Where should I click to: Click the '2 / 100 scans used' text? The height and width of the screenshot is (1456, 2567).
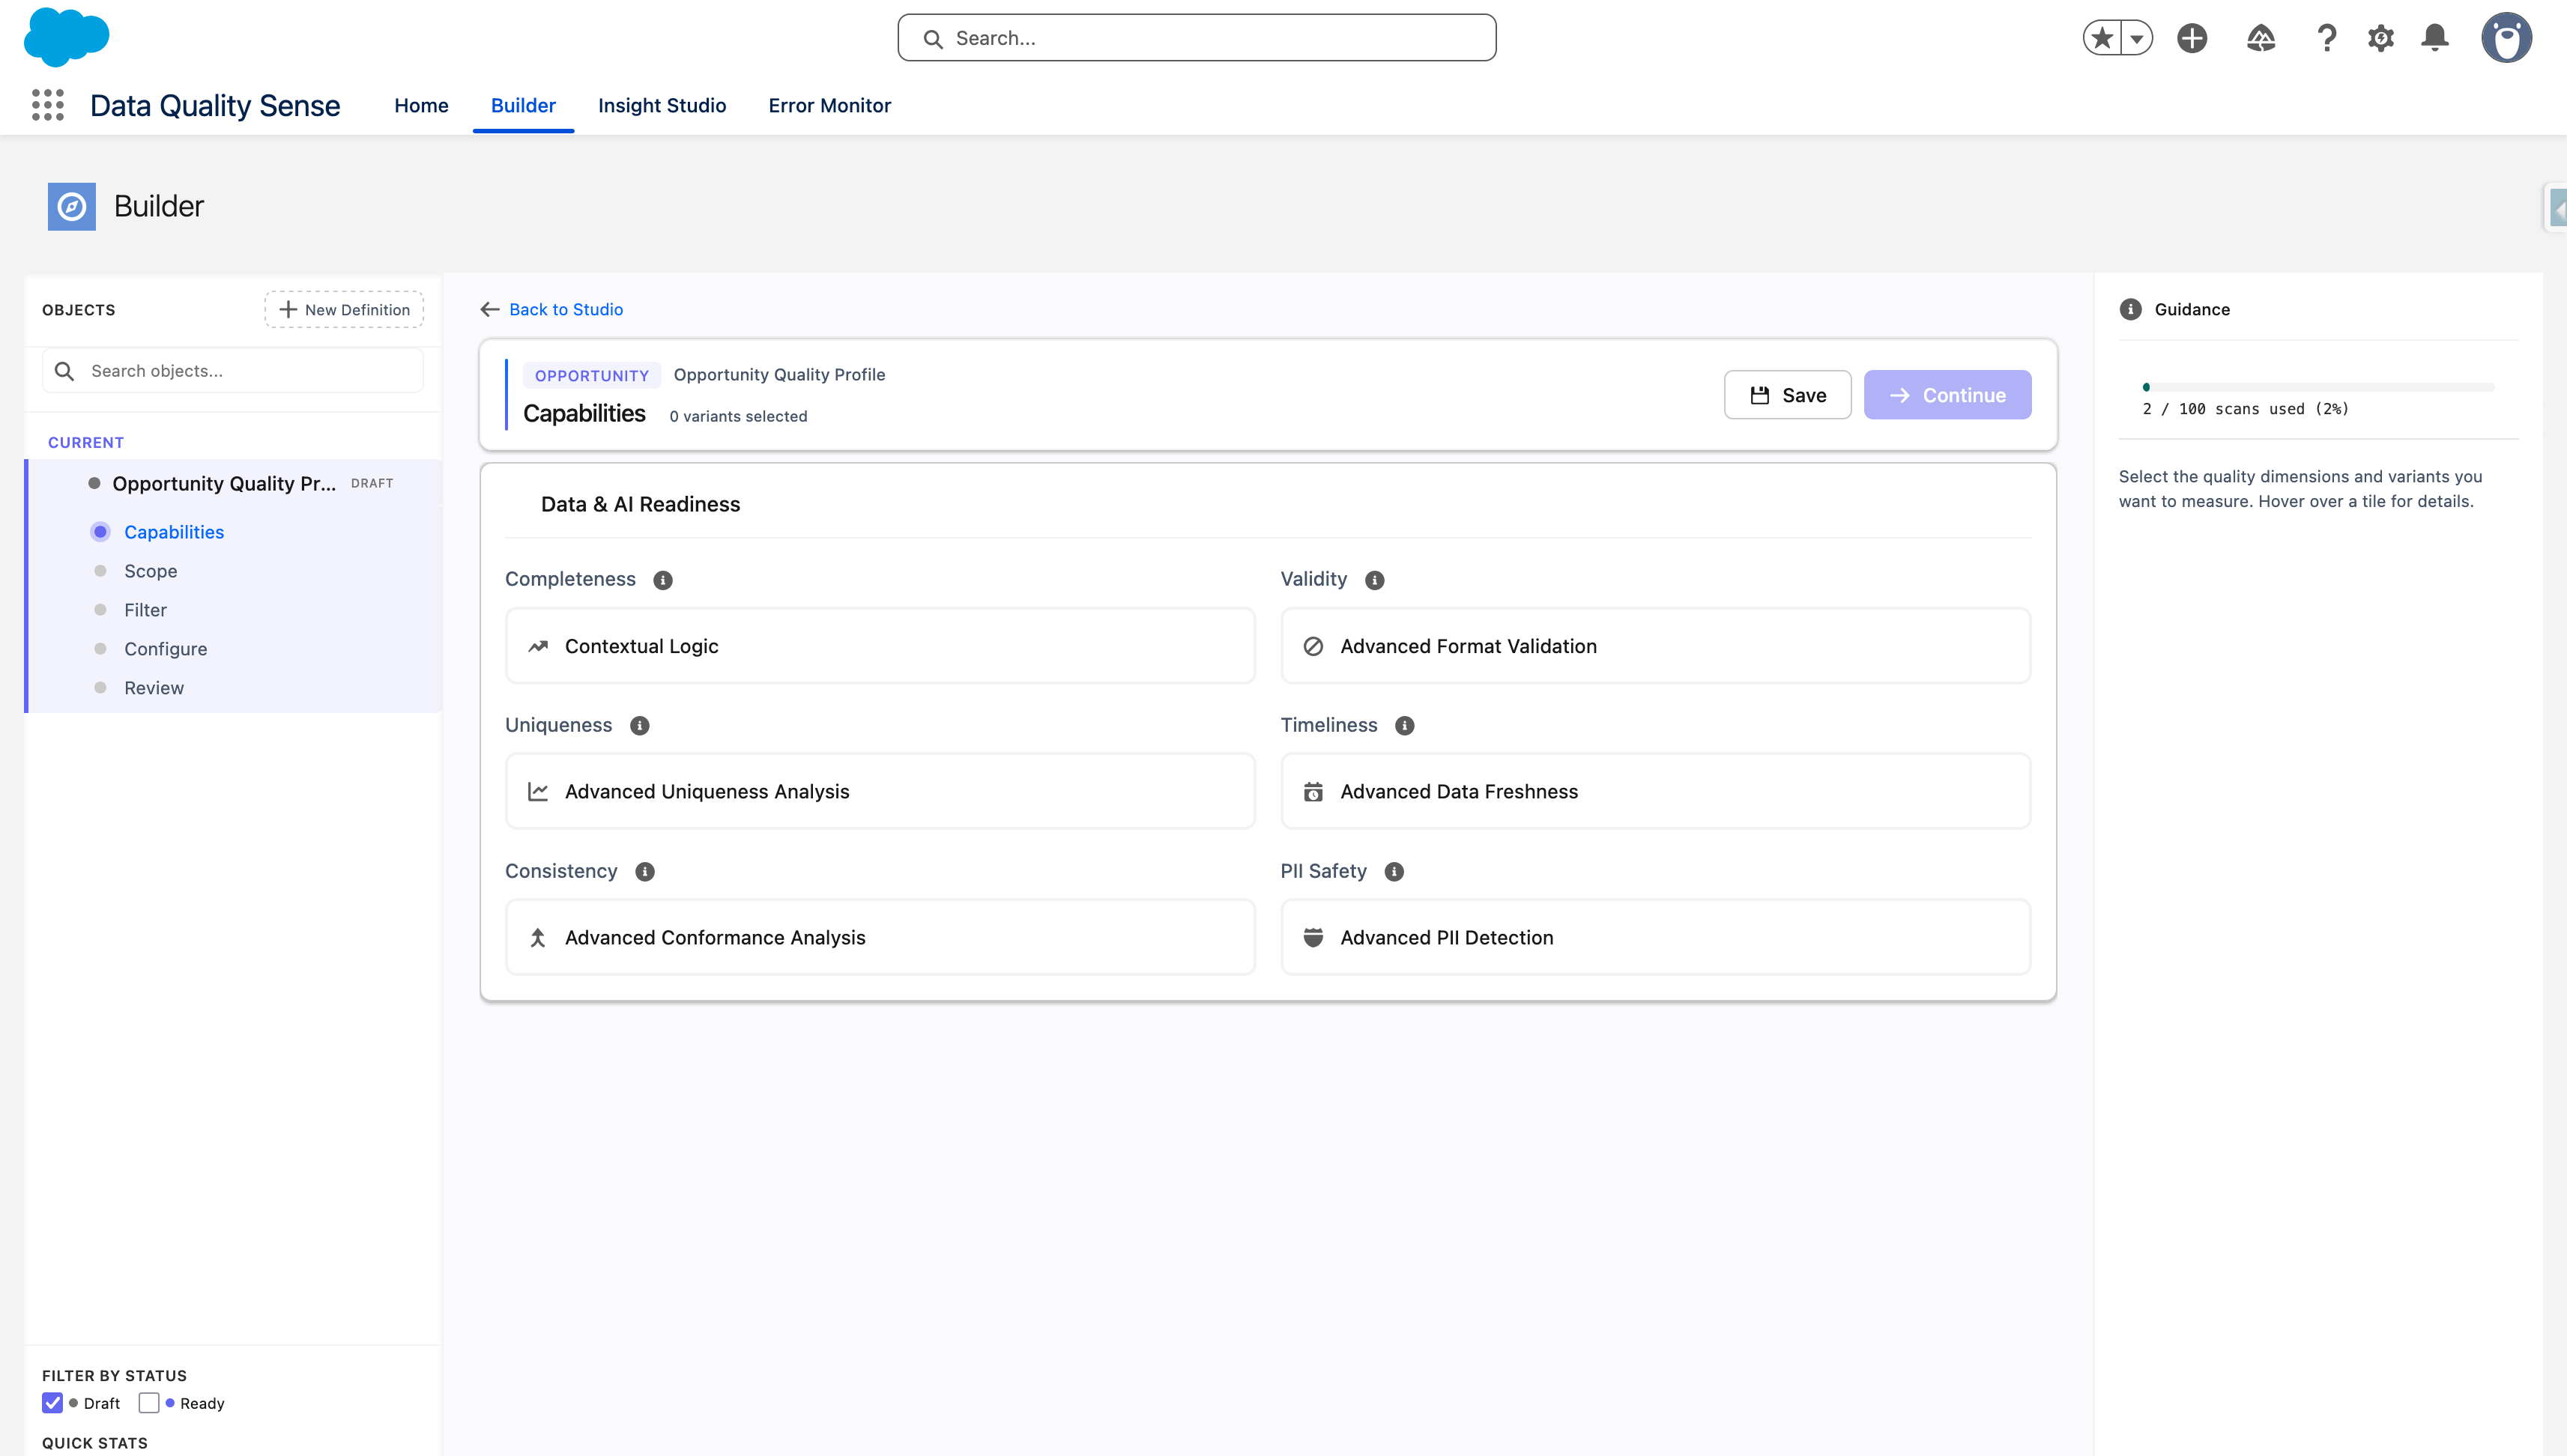click(x=2246, y=409)
